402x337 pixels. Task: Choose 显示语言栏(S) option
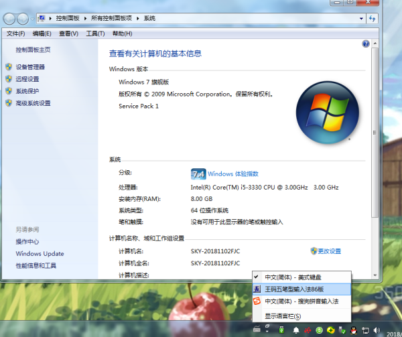click(x=301, y=316)
